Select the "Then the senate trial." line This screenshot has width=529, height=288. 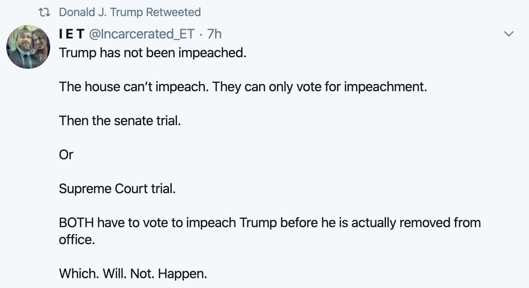[120, 120]
